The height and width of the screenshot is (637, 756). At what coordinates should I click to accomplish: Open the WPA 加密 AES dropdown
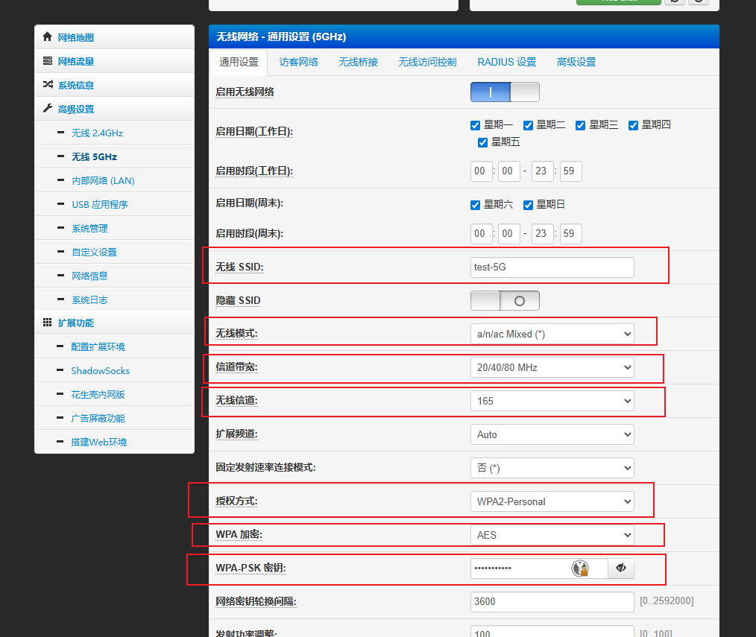[552, 535]
